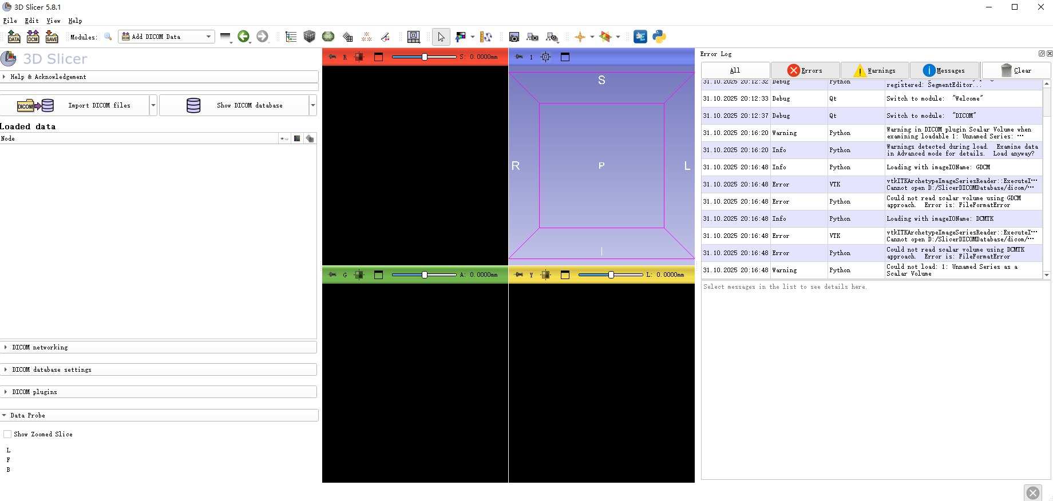This screenshot has width=1053, height=501.
Task: Go back to the previous module
Action: [244, 37]
